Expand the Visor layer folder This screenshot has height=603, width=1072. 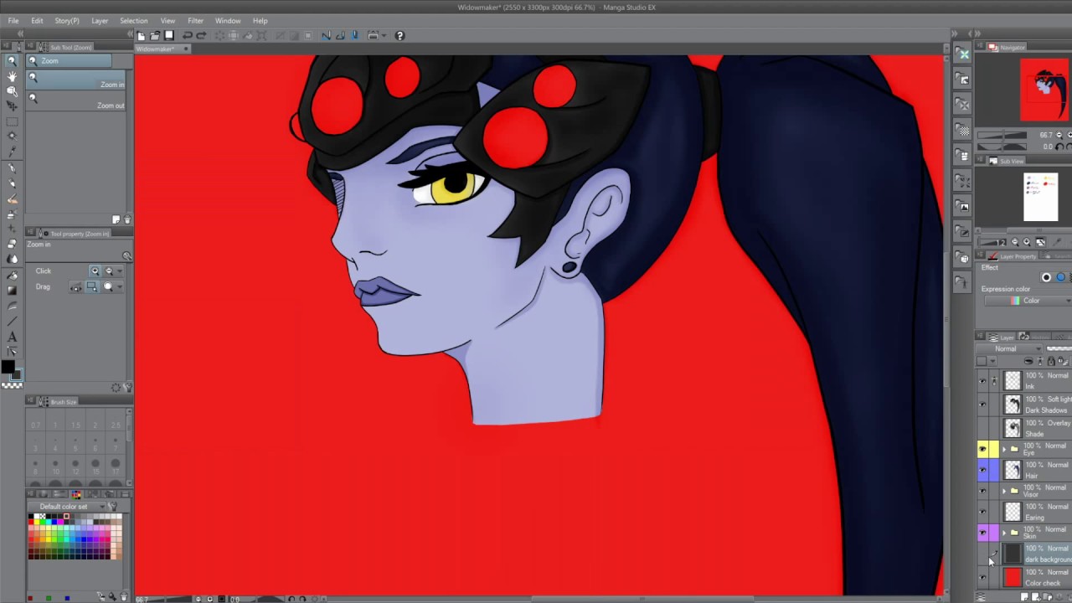[x=1004, y=491]
